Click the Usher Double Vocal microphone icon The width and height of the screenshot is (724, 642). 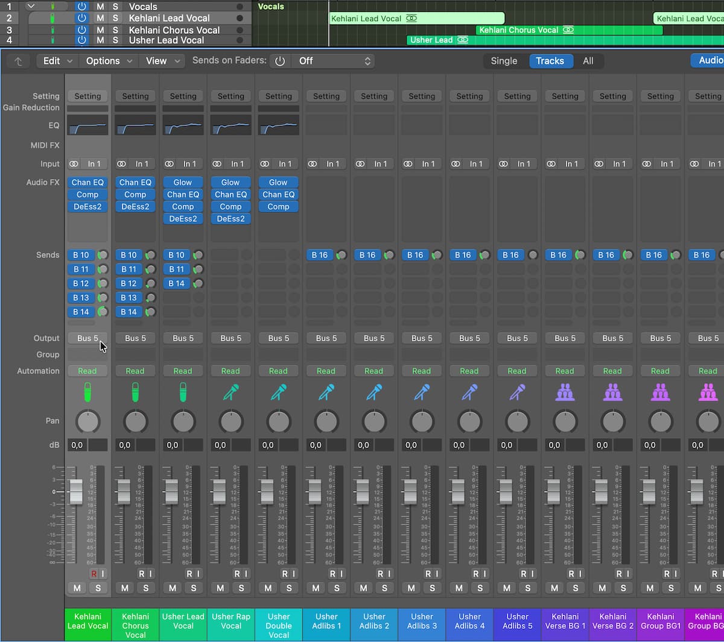pyautogui.click(x=278, y=392)
